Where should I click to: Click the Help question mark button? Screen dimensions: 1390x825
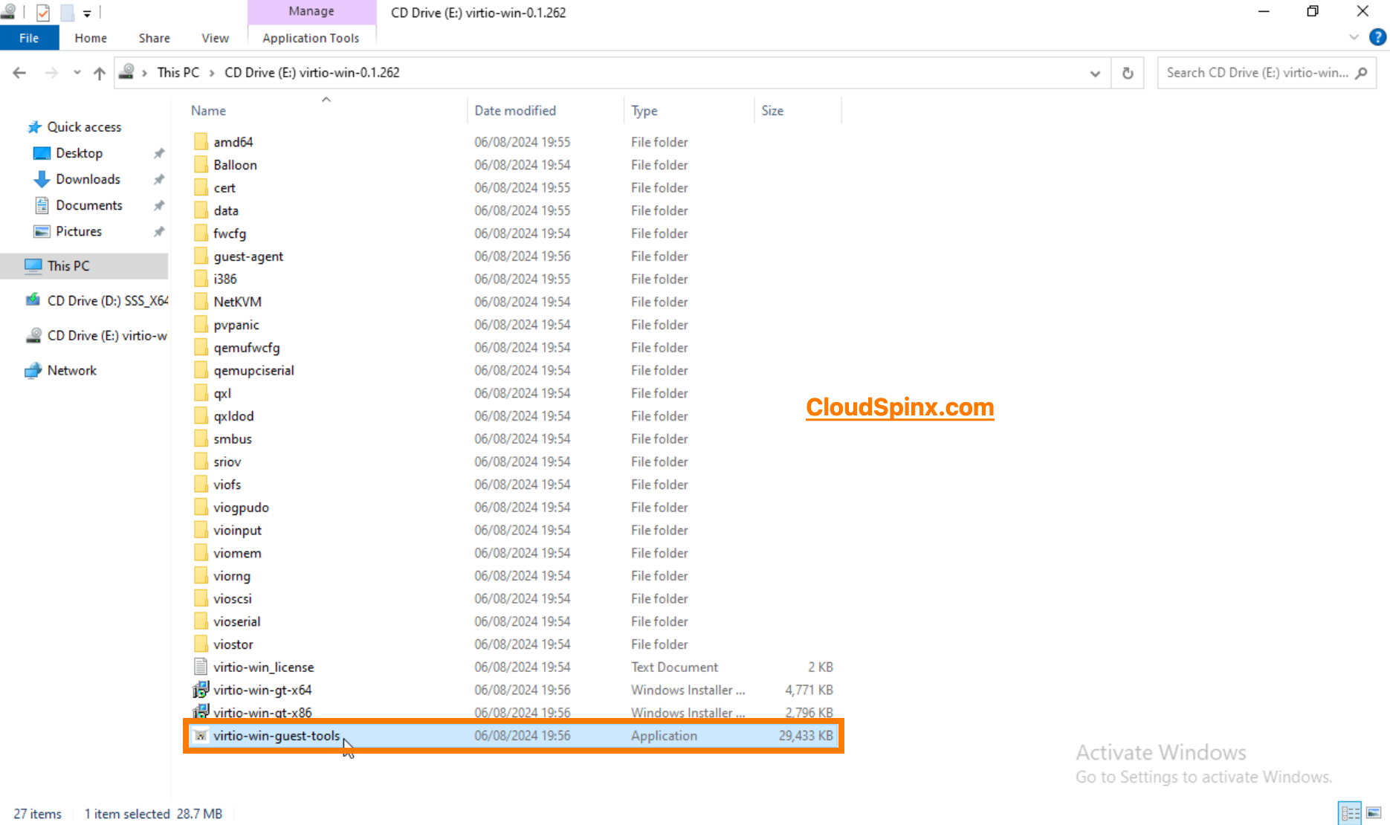click(x=1379, y=37)
